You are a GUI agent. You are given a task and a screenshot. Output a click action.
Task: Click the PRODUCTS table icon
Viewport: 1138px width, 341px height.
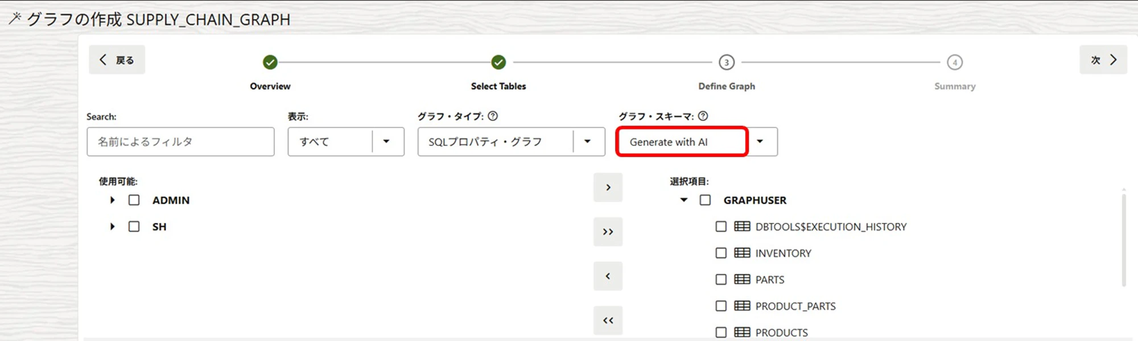[742, 332]
